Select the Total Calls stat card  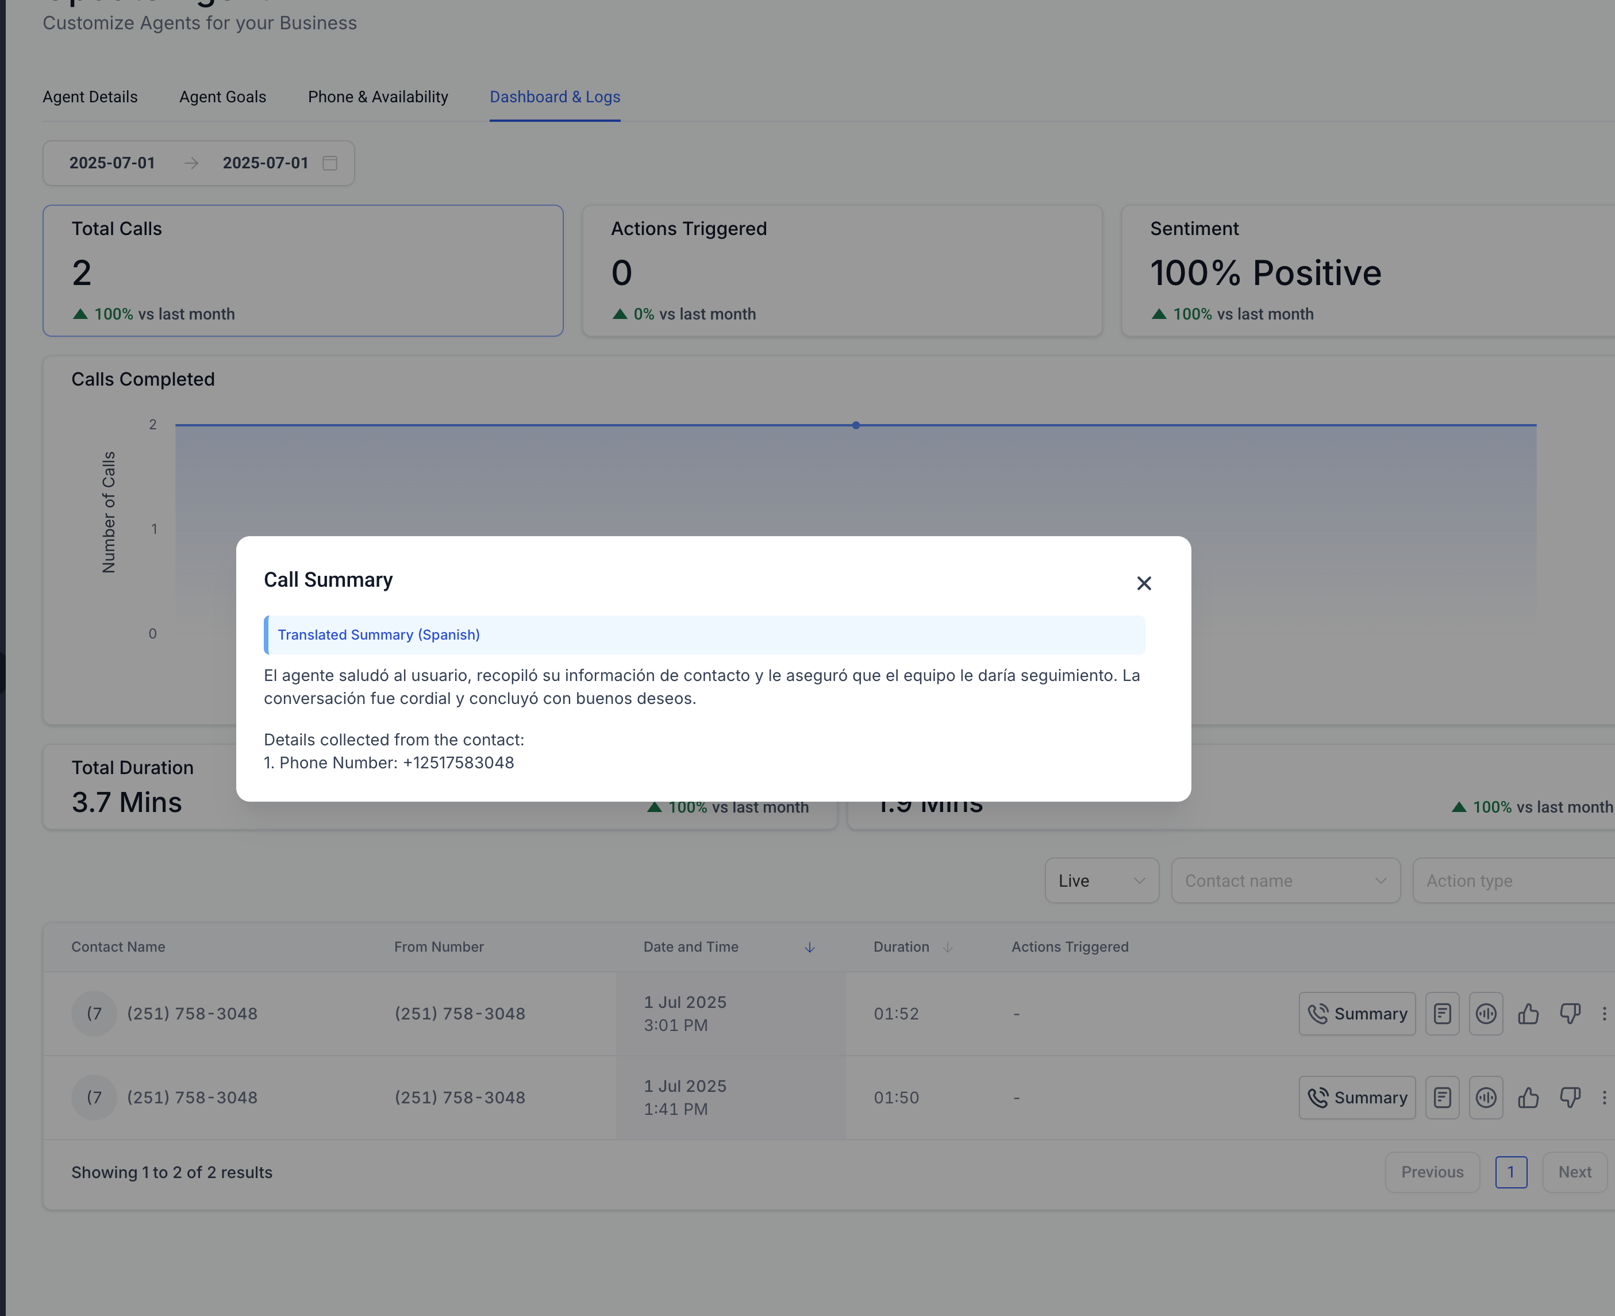(302, 271)
